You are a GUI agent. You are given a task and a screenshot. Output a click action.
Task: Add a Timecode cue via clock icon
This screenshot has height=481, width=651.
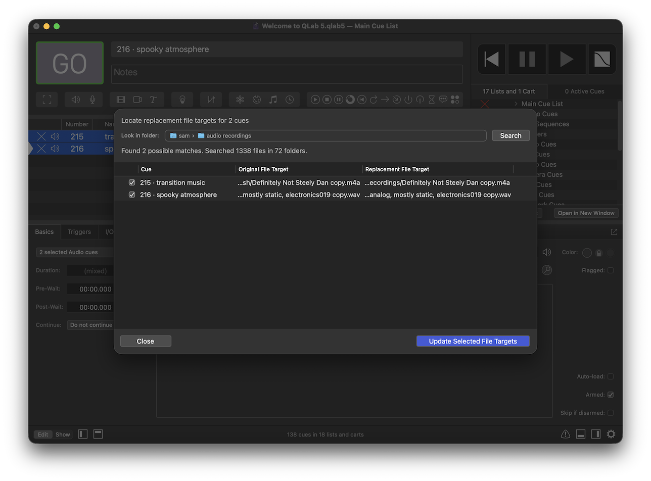tap(290, 100)
